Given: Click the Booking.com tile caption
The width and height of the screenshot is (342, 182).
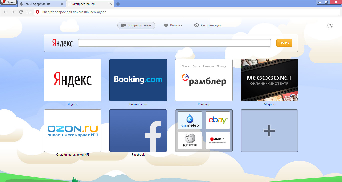Looking at the screenshot, I should 138,104.
